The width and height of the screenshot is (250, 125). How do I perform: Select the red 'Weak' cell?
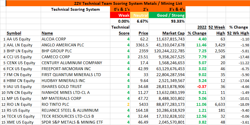pyautogui.click(x=120, y=15)
